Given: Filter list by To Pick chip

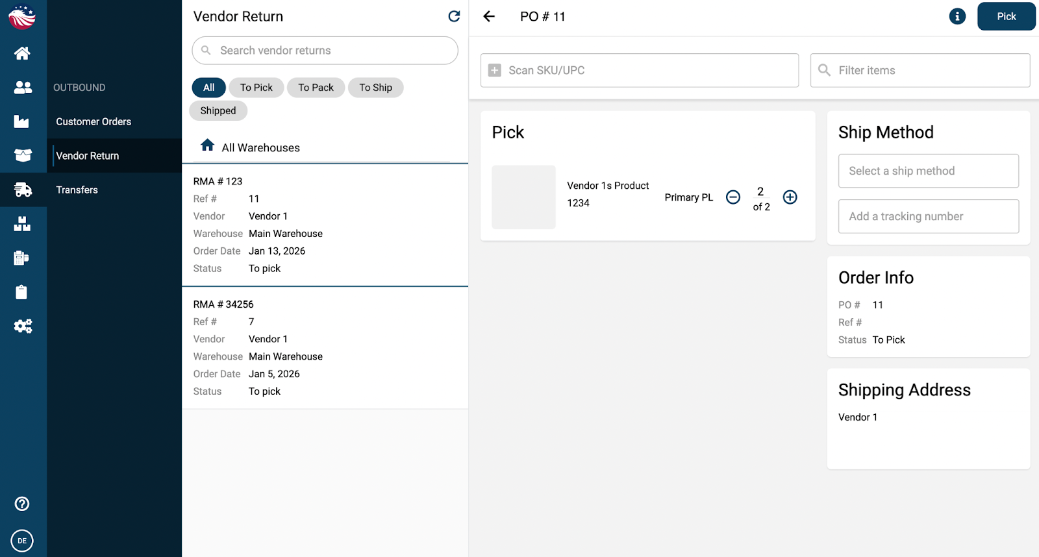Looking at the screenshot, I should (256, 88).
